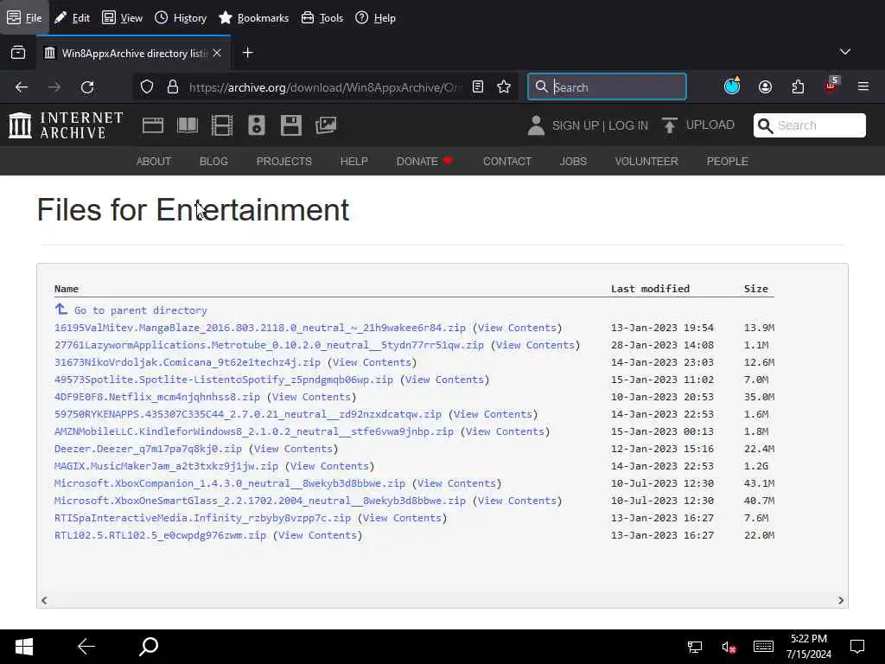
Task: Download the XboxCompanion zip file
Action: pos(230,483)
